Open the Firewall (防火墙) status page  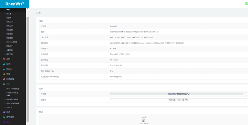click(x=9, y=14)
